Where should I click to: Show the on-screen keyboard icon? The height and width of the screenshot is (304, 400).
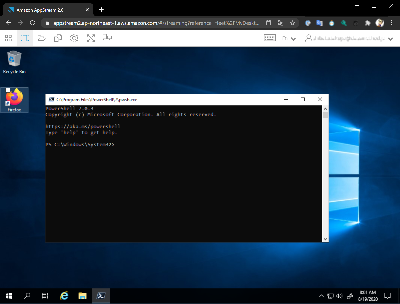coord(270,38)
